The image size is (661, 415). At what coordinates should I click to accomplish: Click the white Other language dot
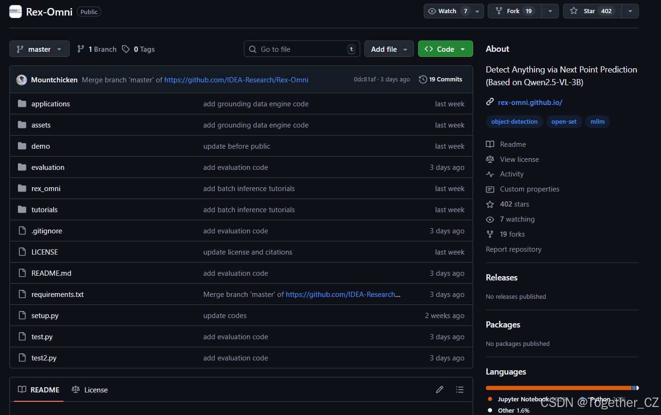point(490,410)
